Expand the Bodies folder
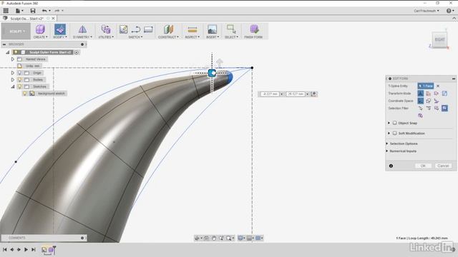Image resolution: width=458 pixels, height=257 pixels. [13, 79]
